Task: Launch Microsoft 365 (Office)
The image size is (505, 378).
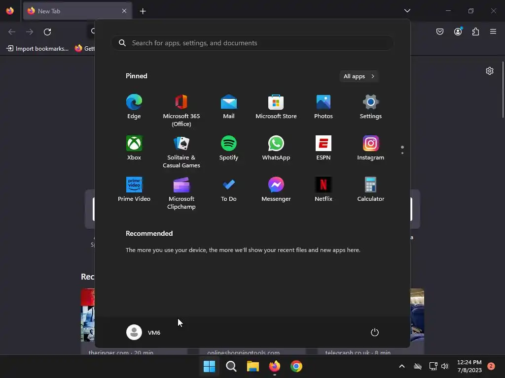Action: [181, 110]
